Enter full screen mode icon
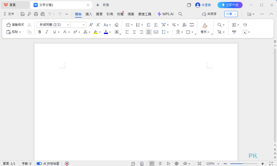The width and height of the screenshot is (277, 166). click(271, 164)
